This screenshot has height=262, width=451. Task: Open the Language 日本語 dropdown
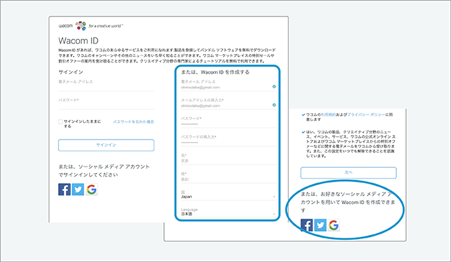tap(229, 212)
